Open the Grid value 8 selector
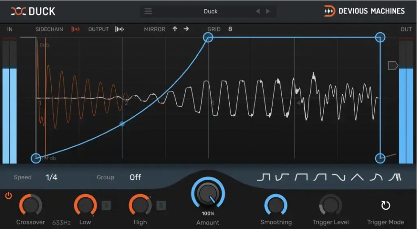This screenshot has width=417, height=229. click(230, 29)
